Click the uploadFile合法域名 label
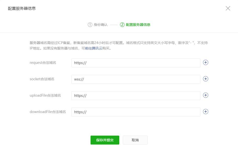 (x=45, y=95)
